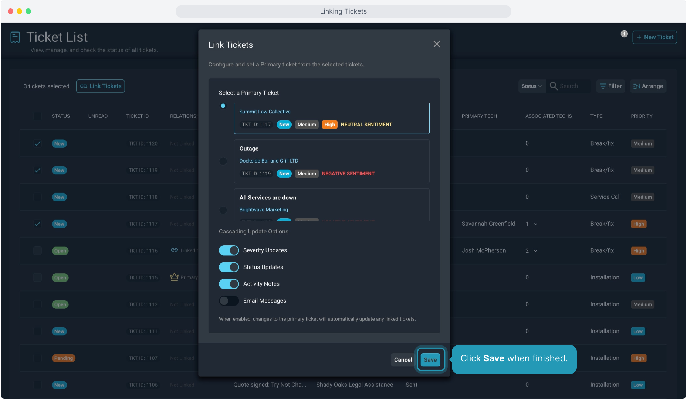Disable the Severity Updates toggle
Image resolution: width=687 pixels, height=399 pixels.
pyautogui.click(x=229, y=250)
